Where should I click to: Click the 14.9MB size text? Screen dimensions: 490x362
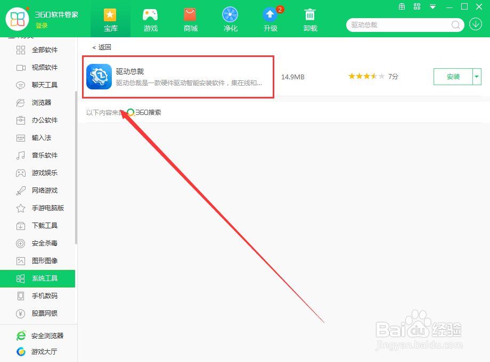click(x=293, y=77)
